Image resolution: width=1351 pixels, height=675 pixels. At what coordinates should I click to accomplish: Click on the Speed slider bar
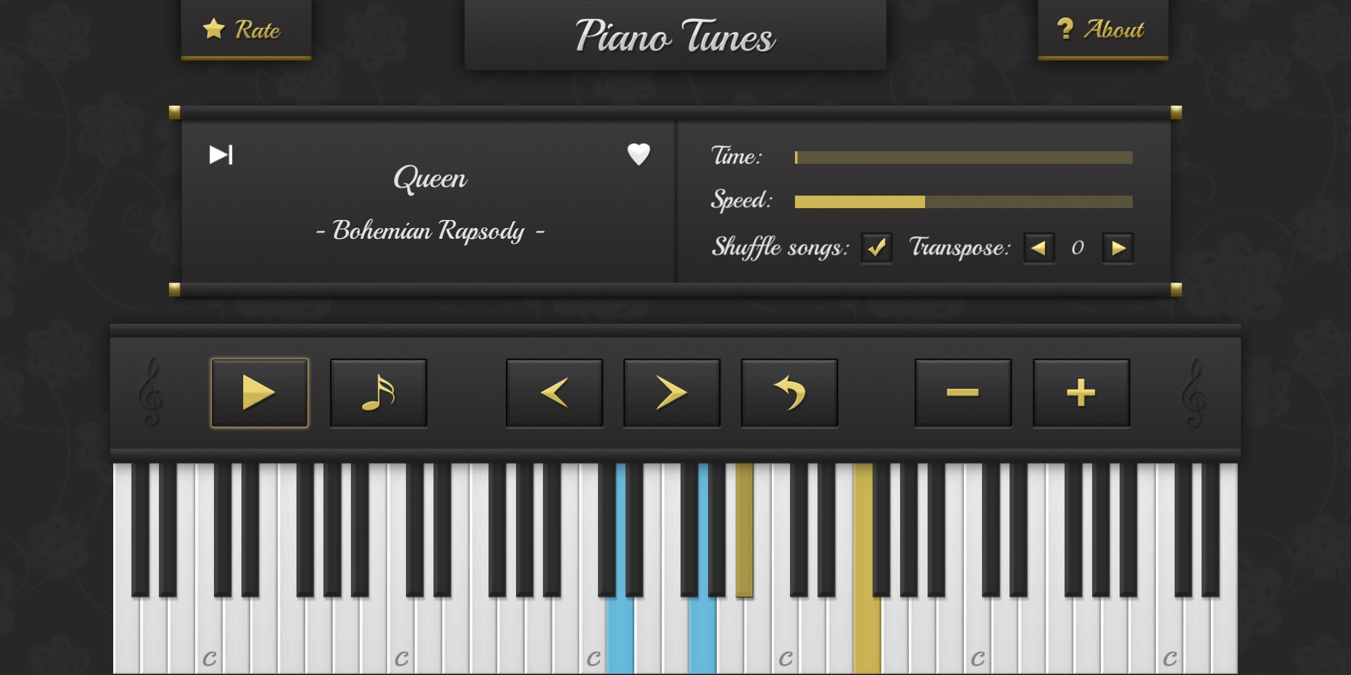click(x=963, y=202)
